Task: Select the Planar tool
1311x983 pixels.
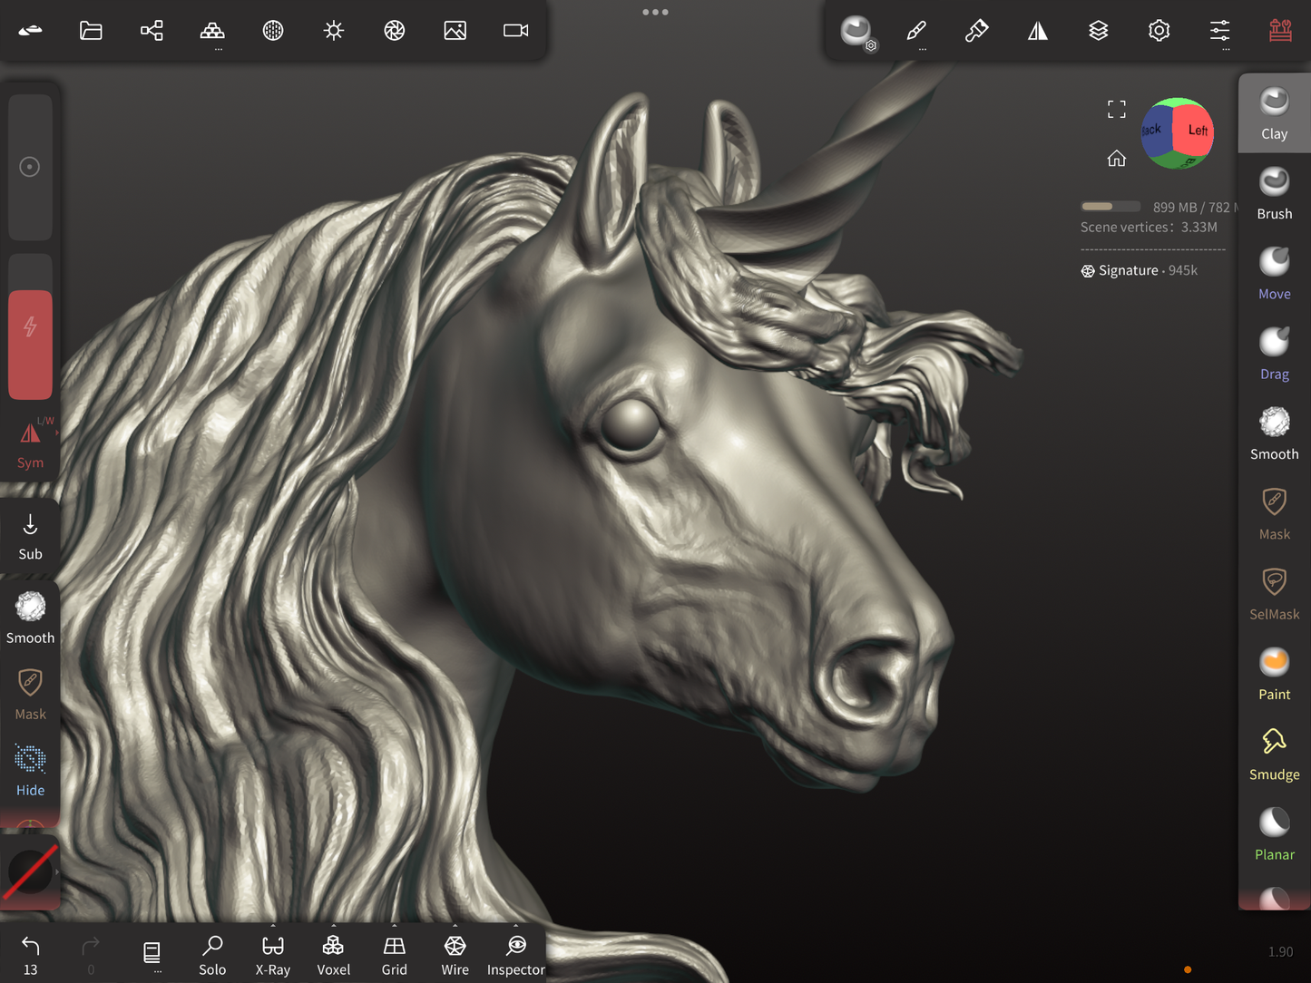Action: coord(1274,834)
